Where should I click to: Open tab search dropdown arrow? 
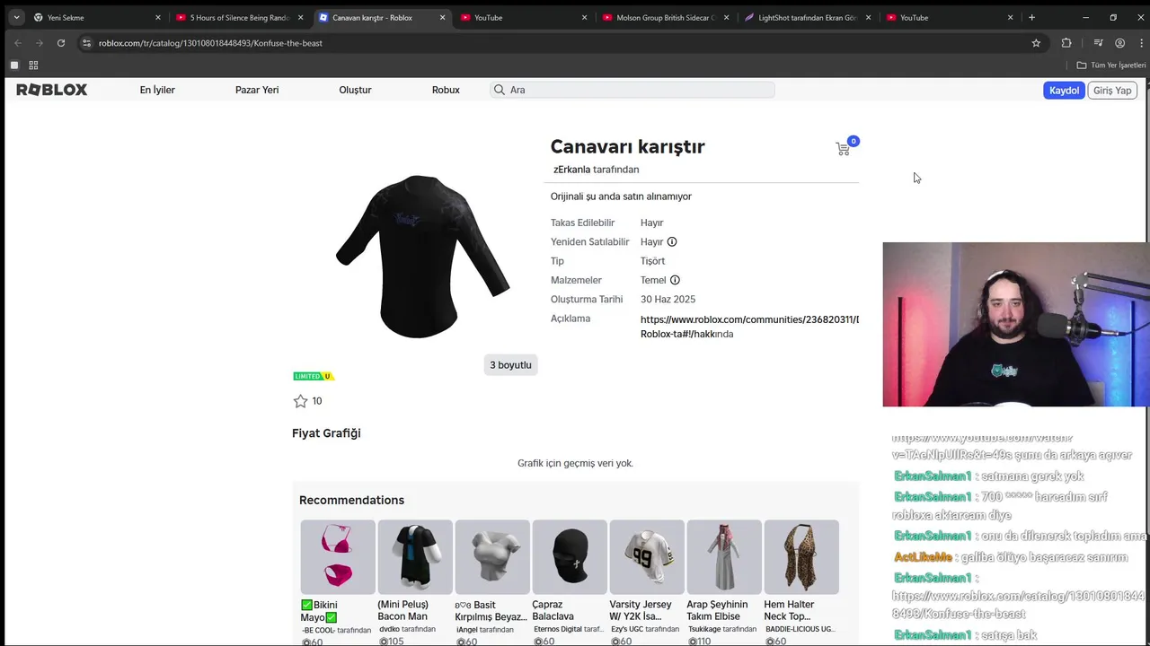click(16, 17)
